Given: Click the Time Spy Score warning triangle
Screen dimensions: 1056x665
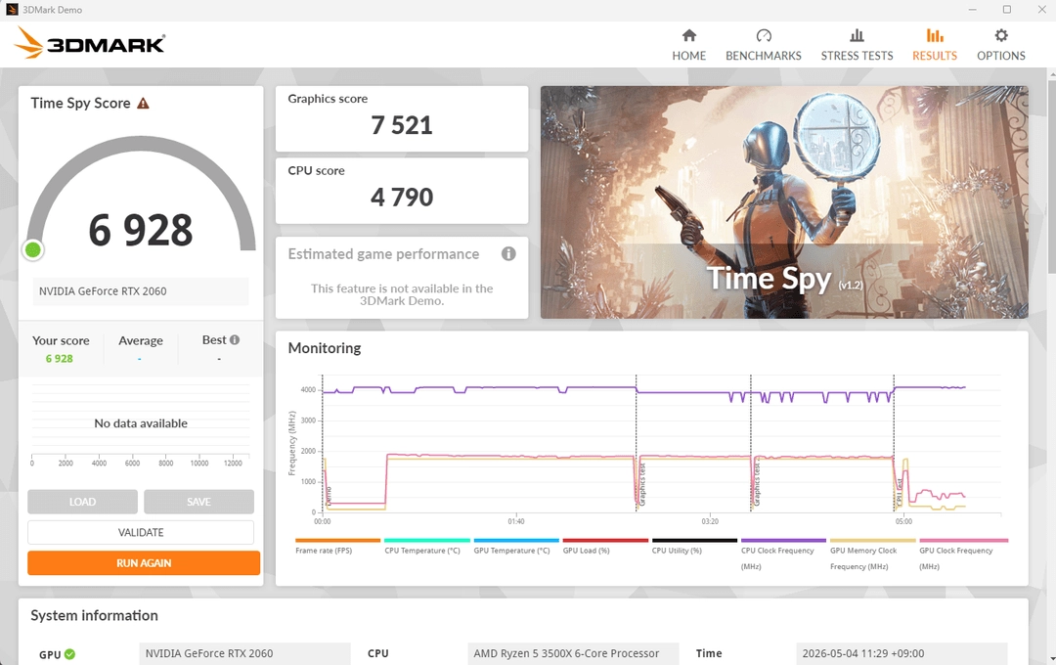Looking at the screenshot, I should [x=143, y=103].
